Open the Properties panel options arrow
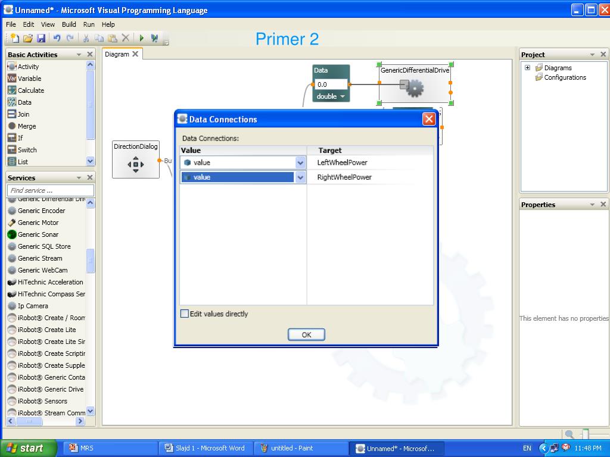Viewport: 610px width, 457px height. point(593,205)
